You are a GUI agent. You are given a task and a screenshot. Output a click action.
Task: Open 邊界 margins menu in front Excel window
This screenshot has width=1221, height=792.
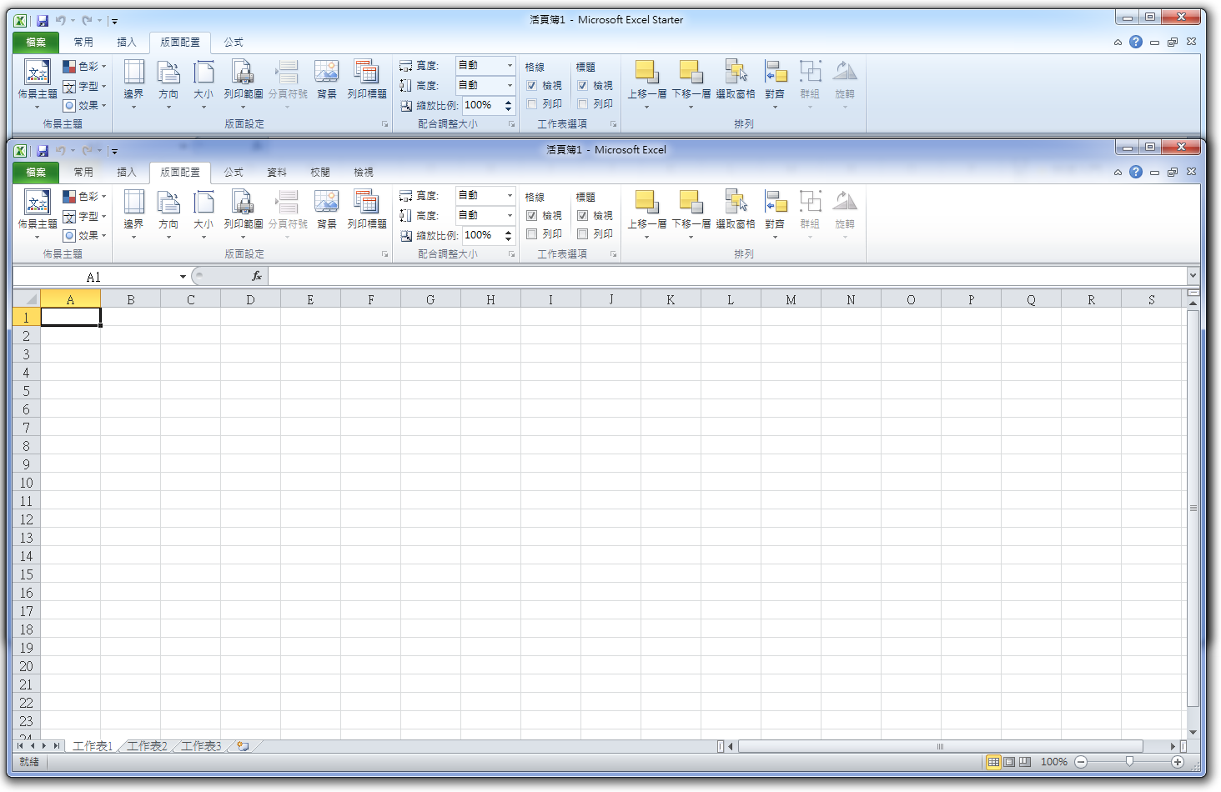click(133, 213)
